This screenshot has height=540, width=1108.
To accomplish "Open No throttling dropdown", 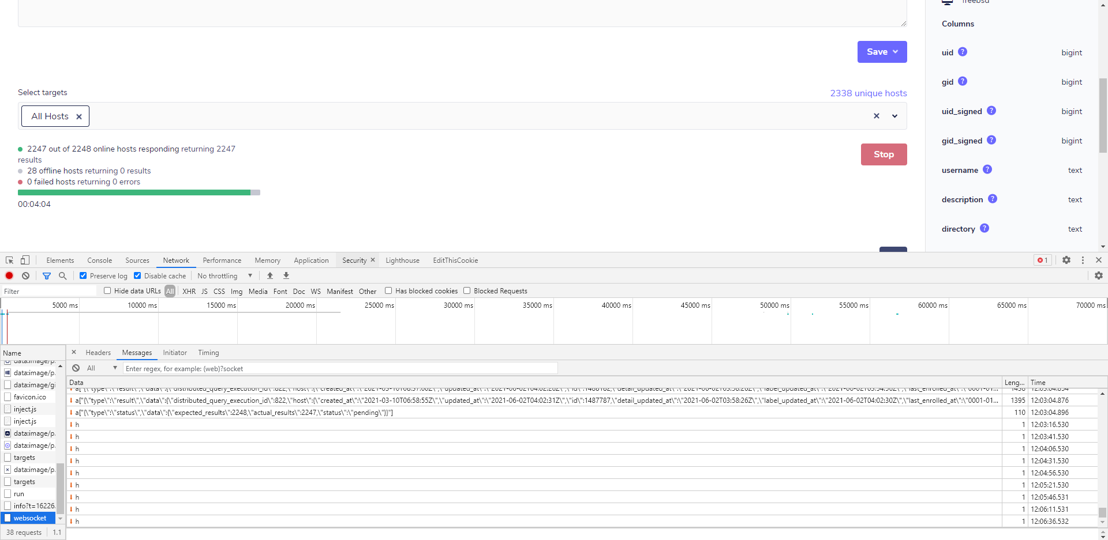I will pos(225,276).
